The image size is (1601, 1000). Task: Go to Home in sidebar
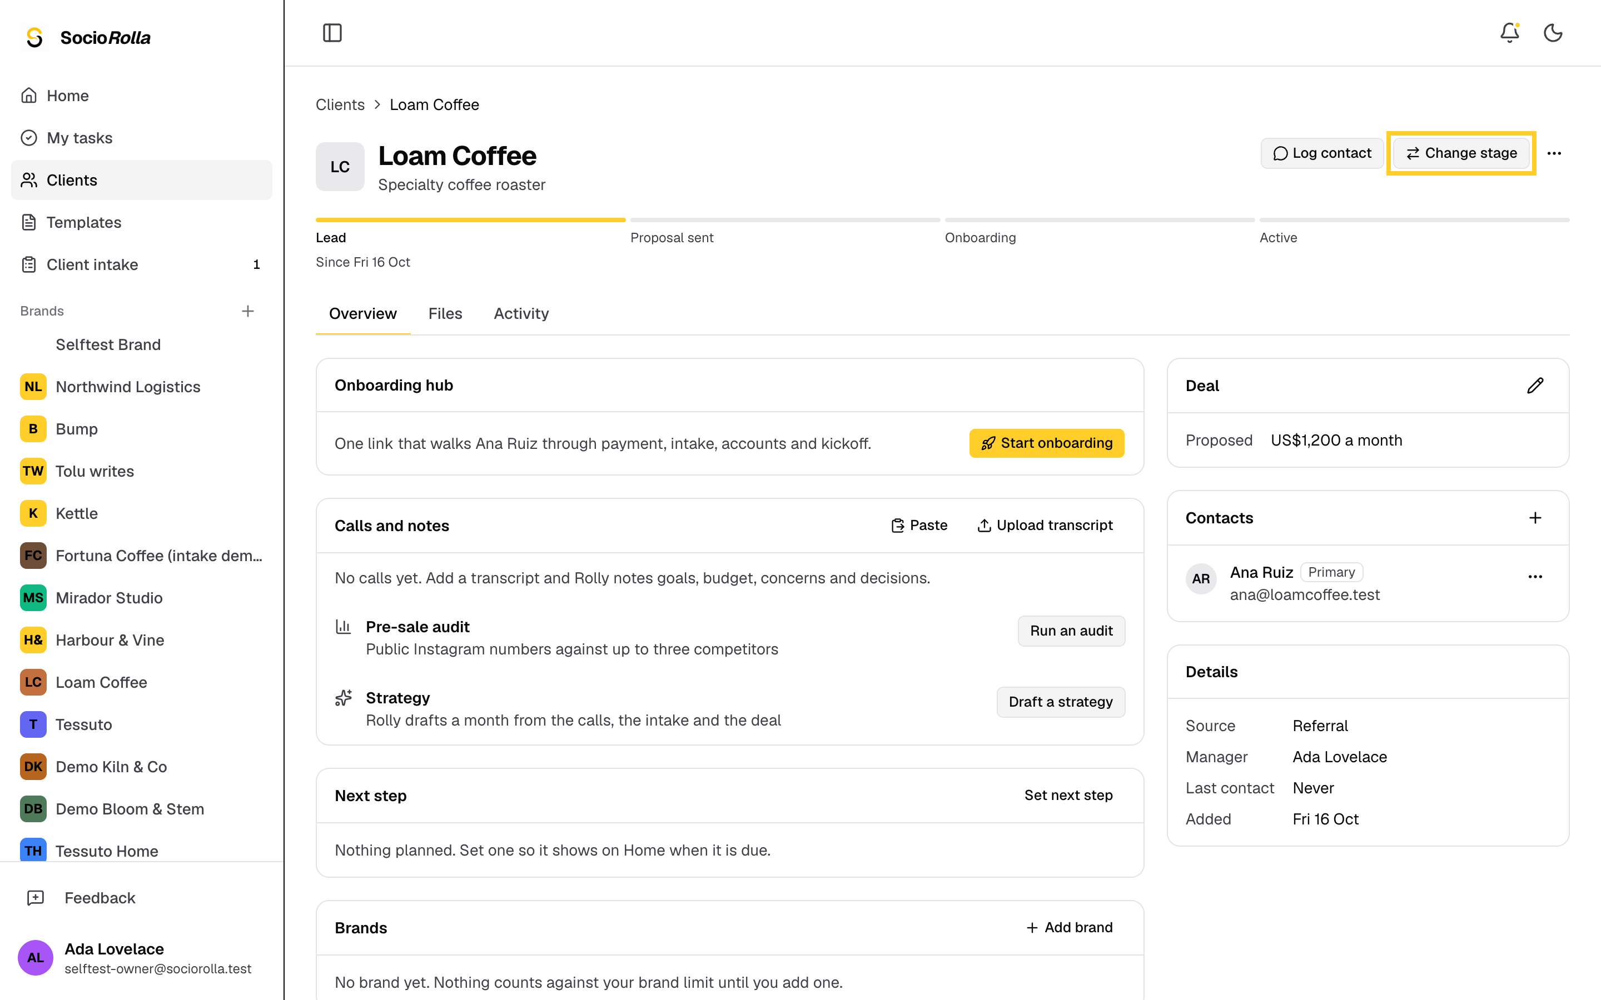click(142, 95)
